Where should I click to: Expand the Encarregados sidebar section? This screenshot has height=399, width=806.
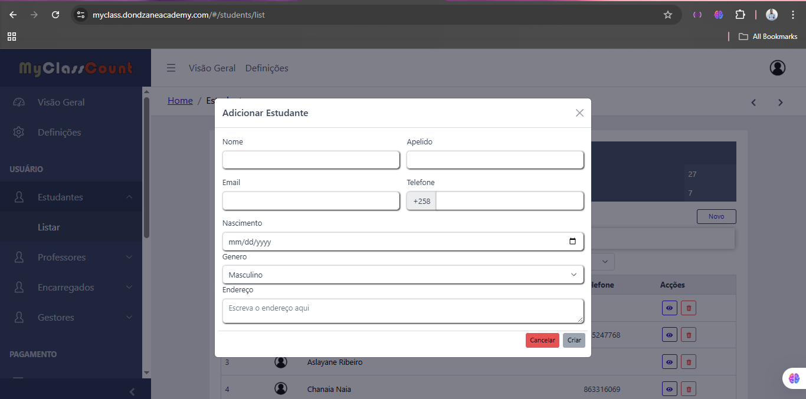point(71,288)
